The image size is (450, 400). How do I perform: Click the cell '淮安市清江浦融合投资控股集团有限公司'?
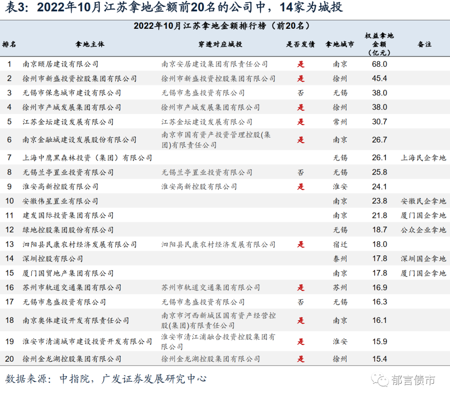[x=219, y=342]
